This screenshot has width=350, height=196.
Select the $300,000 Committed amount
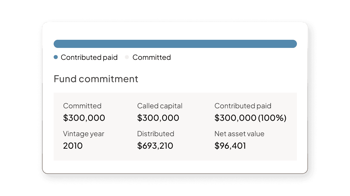(x=84, y=118)
